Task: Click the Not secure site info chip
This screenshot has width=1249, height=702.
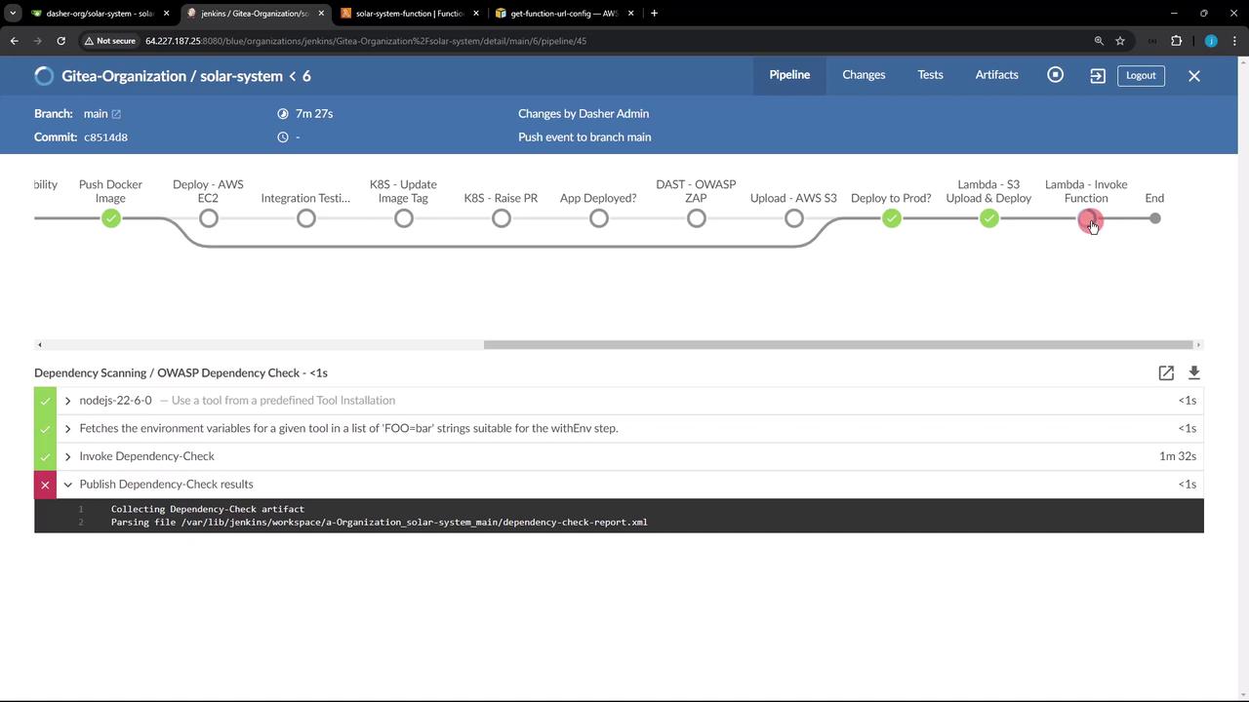Action: 109,41
